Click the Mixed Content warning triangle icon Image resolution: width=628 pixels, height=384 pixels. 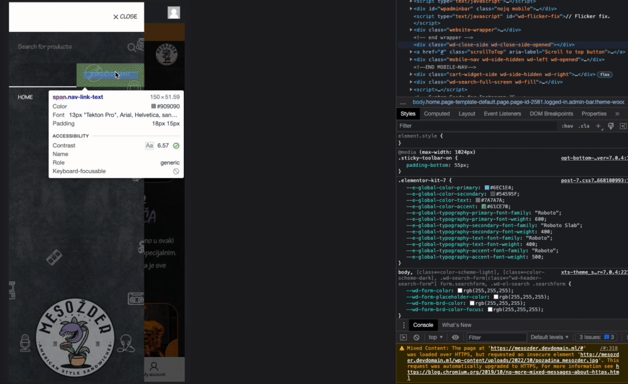402,348
